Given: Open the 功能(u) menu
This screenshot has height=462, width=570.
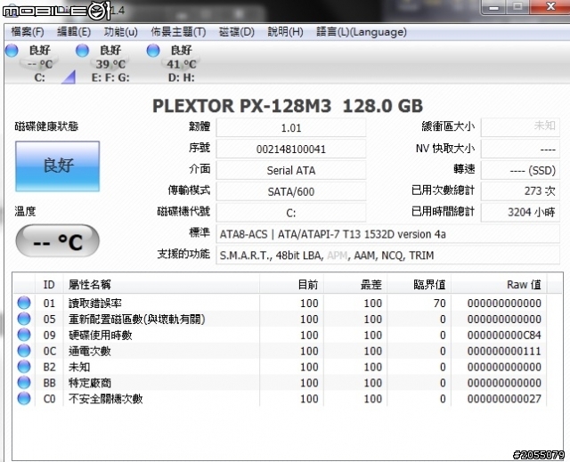Looking at the screenshot, I should point(121,32).
